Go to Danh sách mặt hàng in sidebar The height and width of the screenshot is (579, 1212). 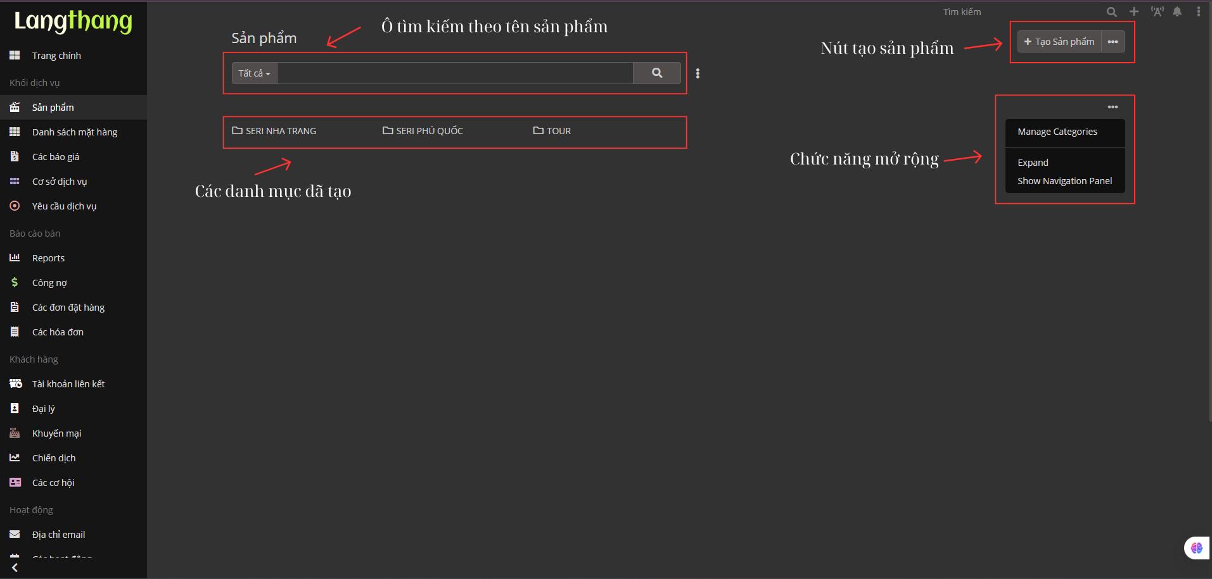click(x=74, y=132)
